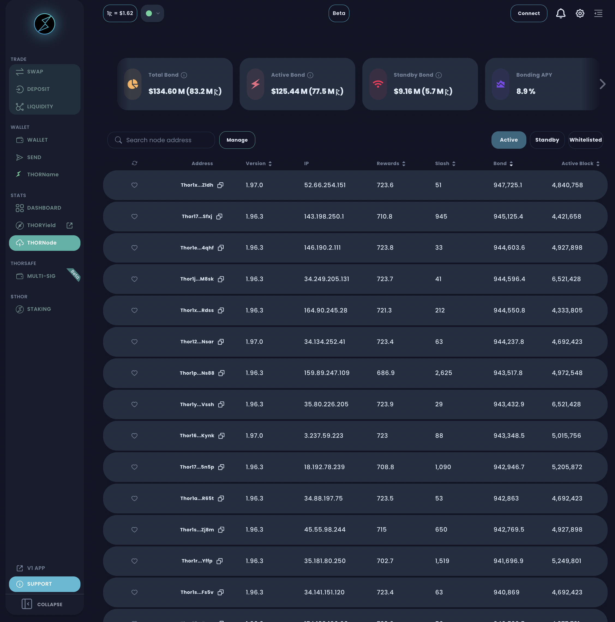
Task: Copy address Thor1s...Zj8m
Action: pyautogui.click(x=221, y=529)
